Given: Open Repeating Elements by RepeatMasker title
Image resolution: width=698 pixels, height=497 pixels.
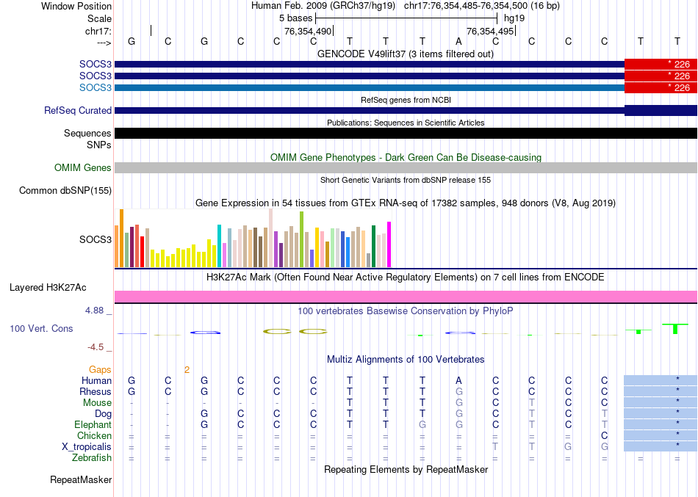Looking at the screenshot, I should (x=406, y=469).
